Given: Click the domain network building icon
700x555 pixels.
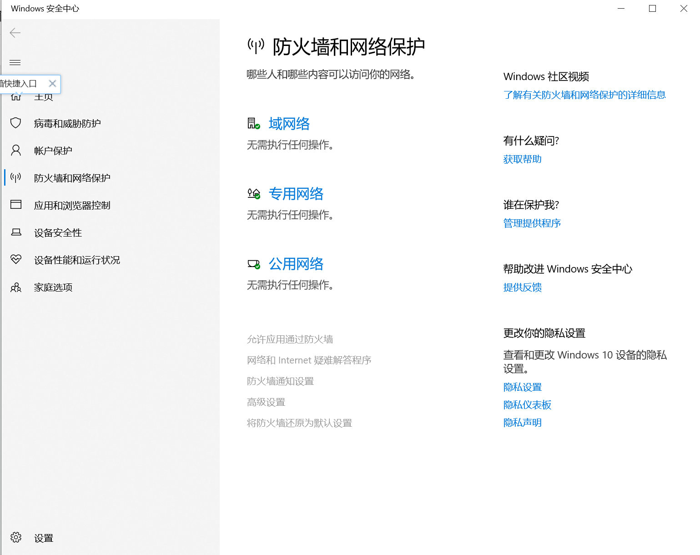Looking at the screenshot, I should [254, 123].
